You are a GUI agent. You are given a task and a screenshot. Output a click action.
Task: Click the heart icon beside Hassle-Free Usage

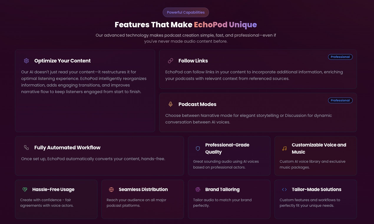(x=25, y=190)
